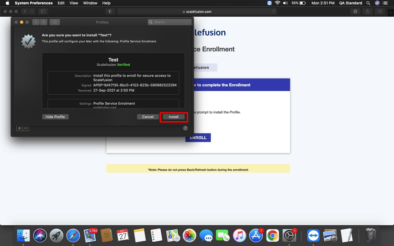
Task: Open Calendar showing 27 in Dock
Action: (123, 235)
